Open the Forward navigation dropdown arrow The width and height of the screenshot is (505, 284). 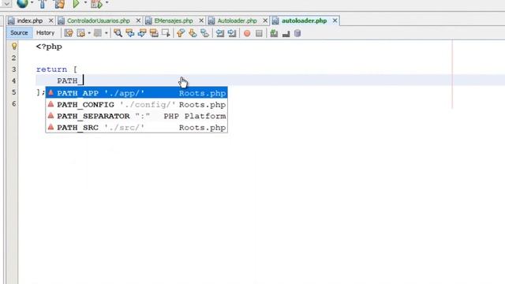click(106, 33)
